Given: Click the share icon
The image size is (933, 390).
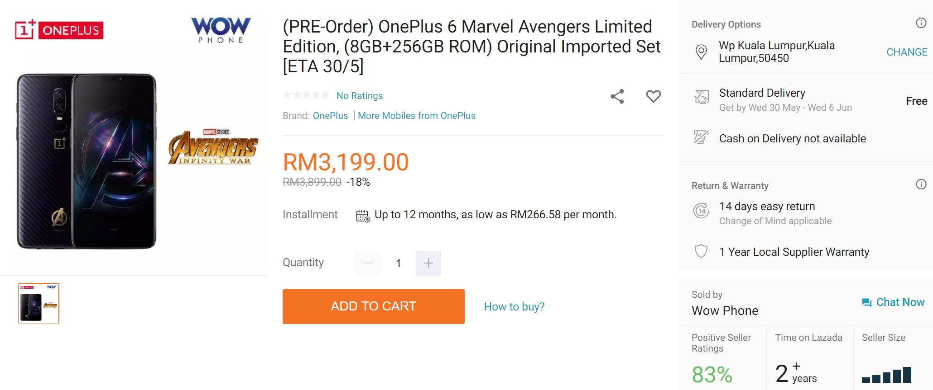Looking at the screenshot, I should click(x=617, y=96).
